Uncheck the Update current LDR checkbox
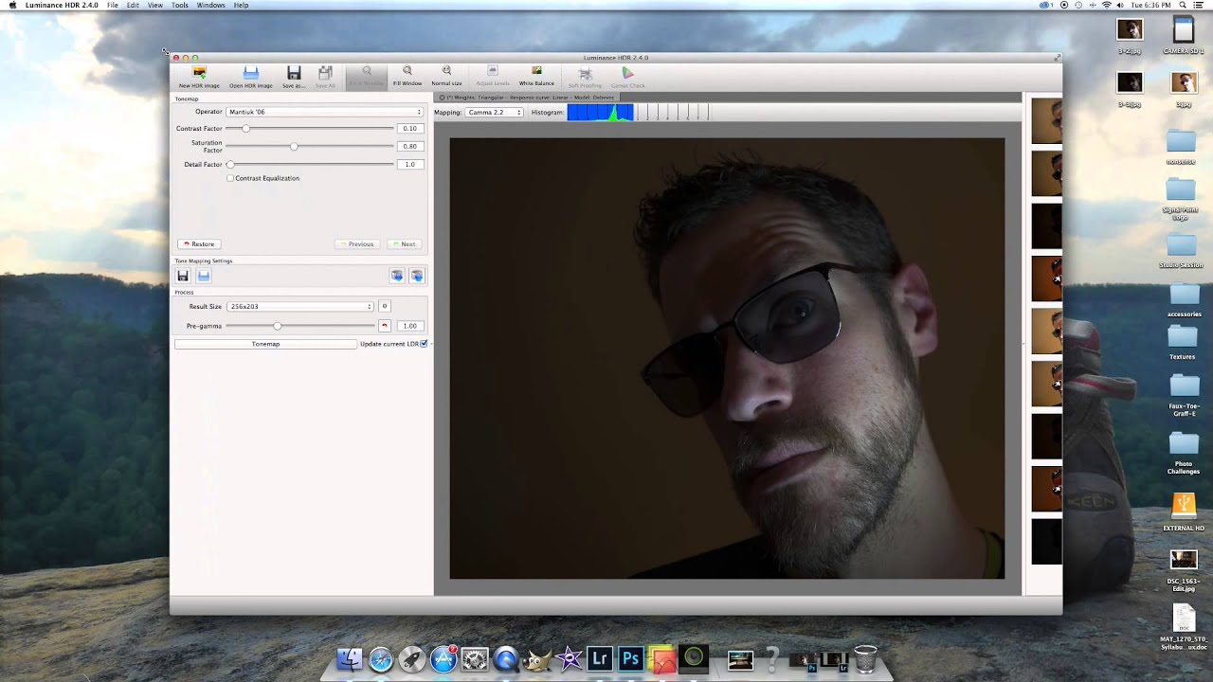The image size is (1213, 682). point(424,344)
